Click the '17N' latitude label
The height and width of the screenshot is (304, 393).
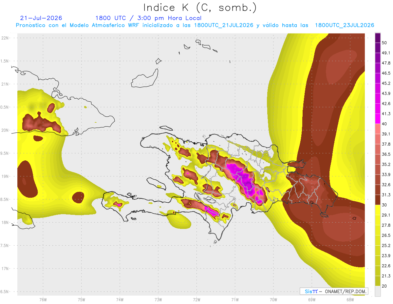(x=5, y=269)
